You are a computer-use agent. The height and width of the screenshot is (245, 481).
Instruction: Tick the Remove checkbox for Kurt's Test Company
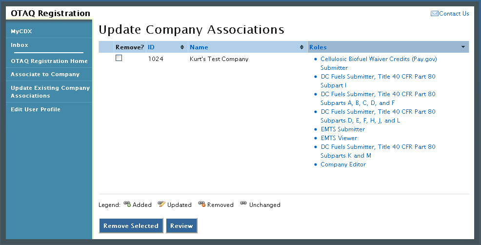pyautogui.click(x=119, y=58)
